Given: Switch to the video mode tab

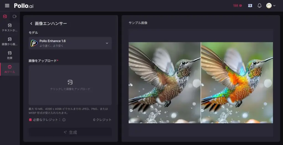Looking at the screenshot, I should 14,16.
